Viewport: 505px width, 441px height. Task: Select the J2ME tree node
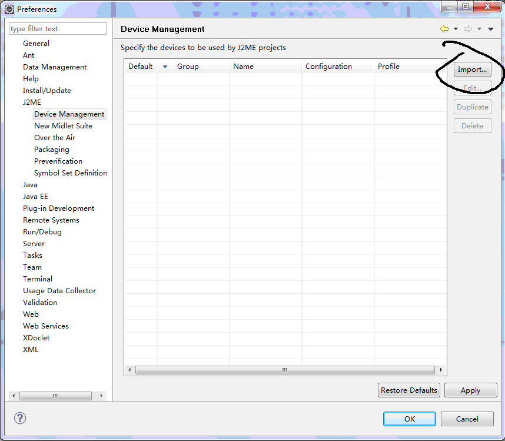32,102
